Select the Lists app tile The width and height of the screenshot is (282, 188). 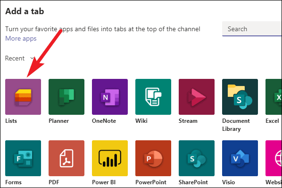pyautogui.click(x=23, y=97)
